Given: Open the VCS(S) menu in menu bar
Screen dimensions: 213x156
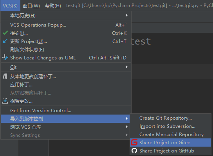Looking at the screenshot, I should coord(10,6).
